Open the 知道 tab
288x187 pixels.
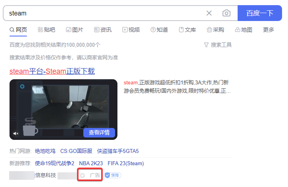159,30
